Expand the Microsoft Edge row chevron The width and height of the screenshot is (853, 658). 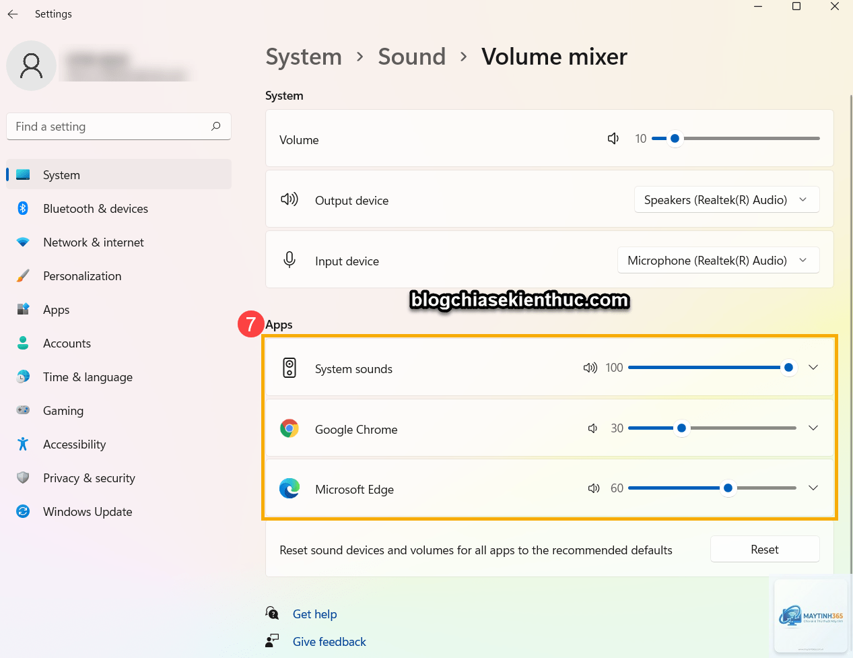(813, 488)
